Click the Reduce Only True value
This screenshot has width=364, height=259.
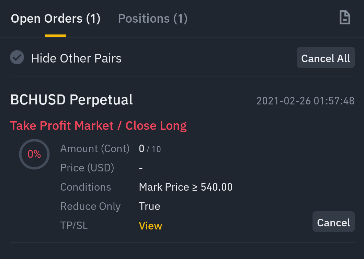(149, 206)
